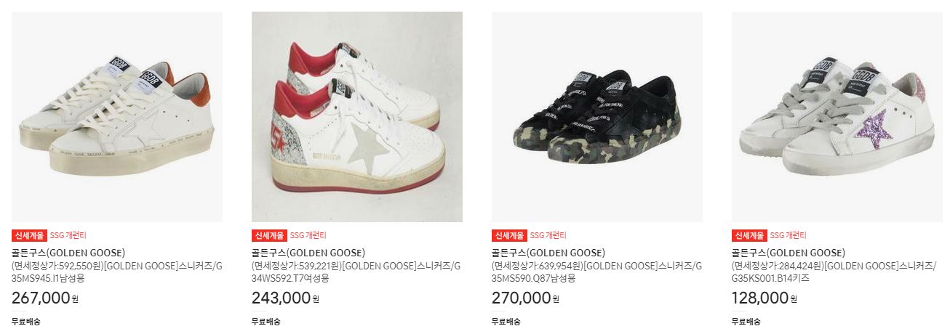The width and height of the screenshot is (950, 334).
Task: Open the pink glitter star sneaker image
Action: point(837,117)
